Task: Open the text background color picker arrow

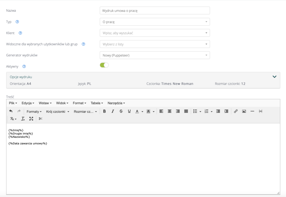Action: click(154, 111)
